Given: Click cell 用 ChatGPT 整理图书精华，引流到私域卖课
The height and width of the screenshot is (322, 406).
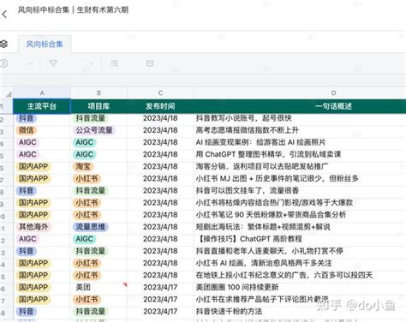Looking at the screenshot, I should [268, 154].
